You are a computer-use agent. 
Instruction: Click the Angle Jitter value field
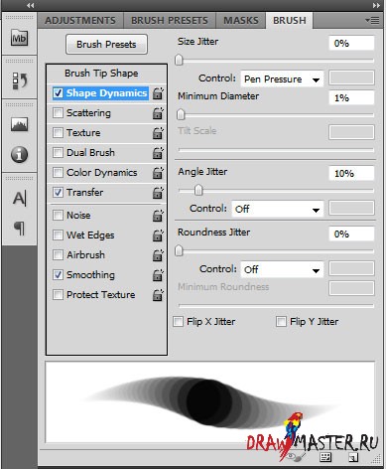(x=351, y=173)
